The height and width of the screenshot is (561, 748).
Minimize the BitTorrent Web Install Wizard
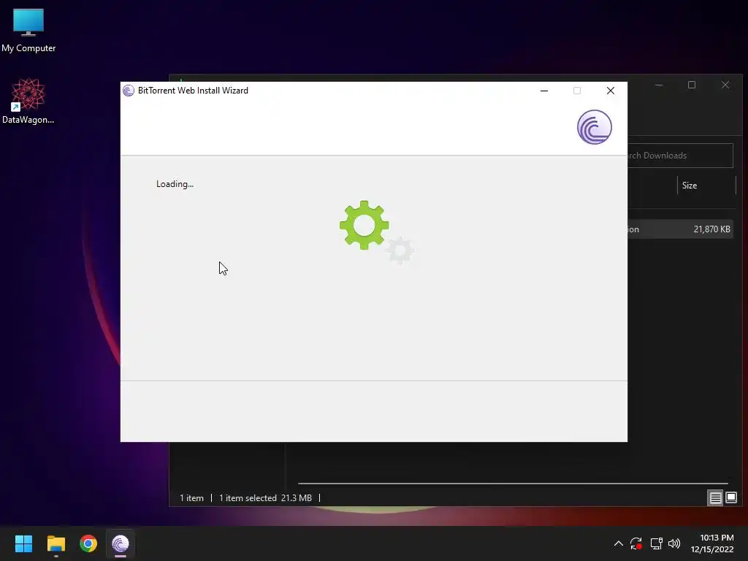(x=543, y=91)
